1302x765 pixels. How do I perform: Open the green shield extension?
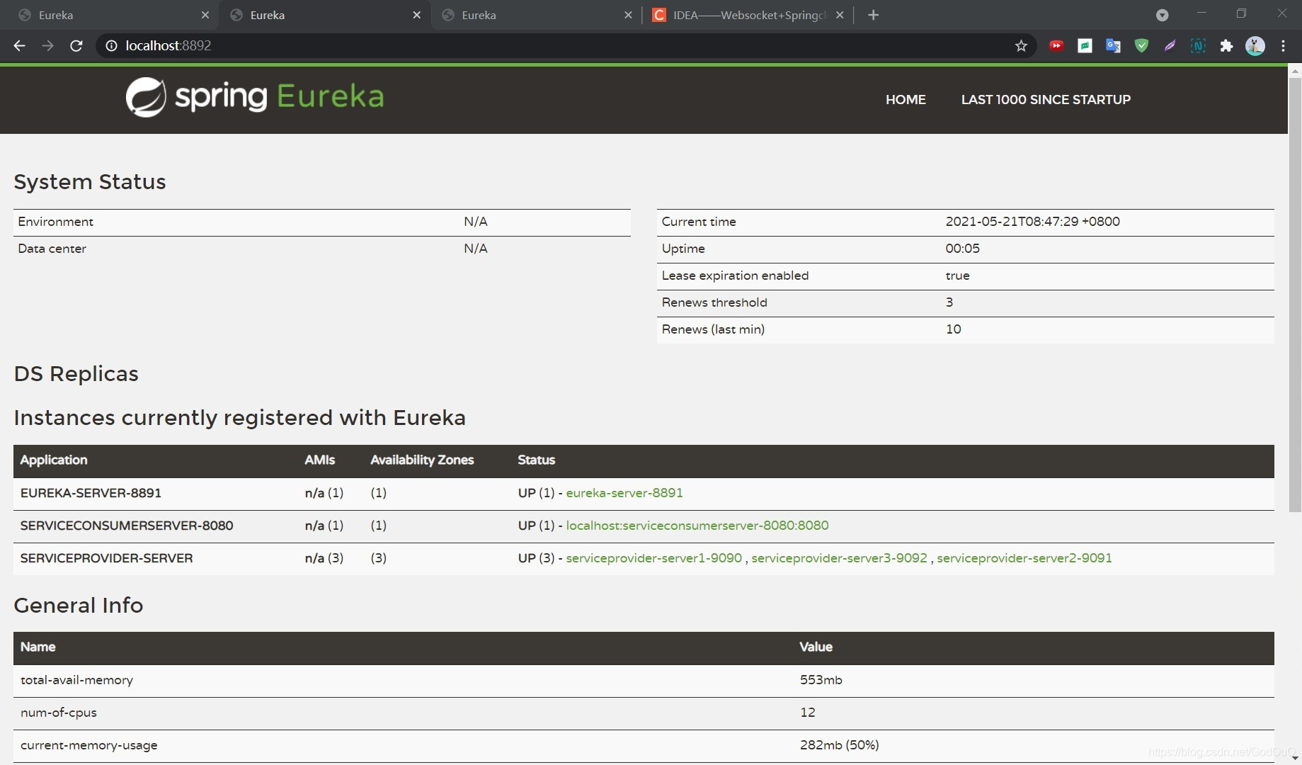(x=1141, y=46)
